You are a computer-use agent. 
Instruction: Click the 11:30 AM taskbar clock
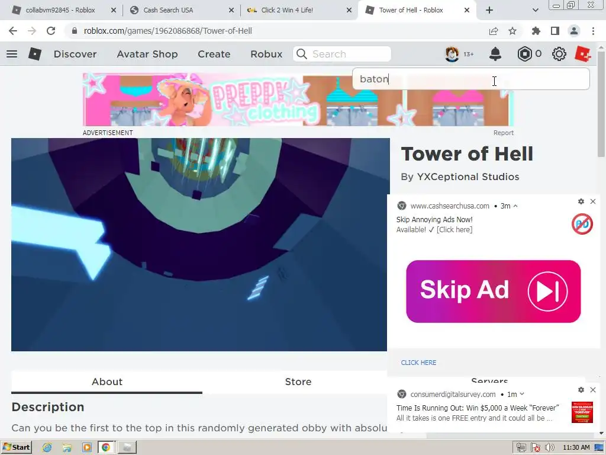point(576,448)
